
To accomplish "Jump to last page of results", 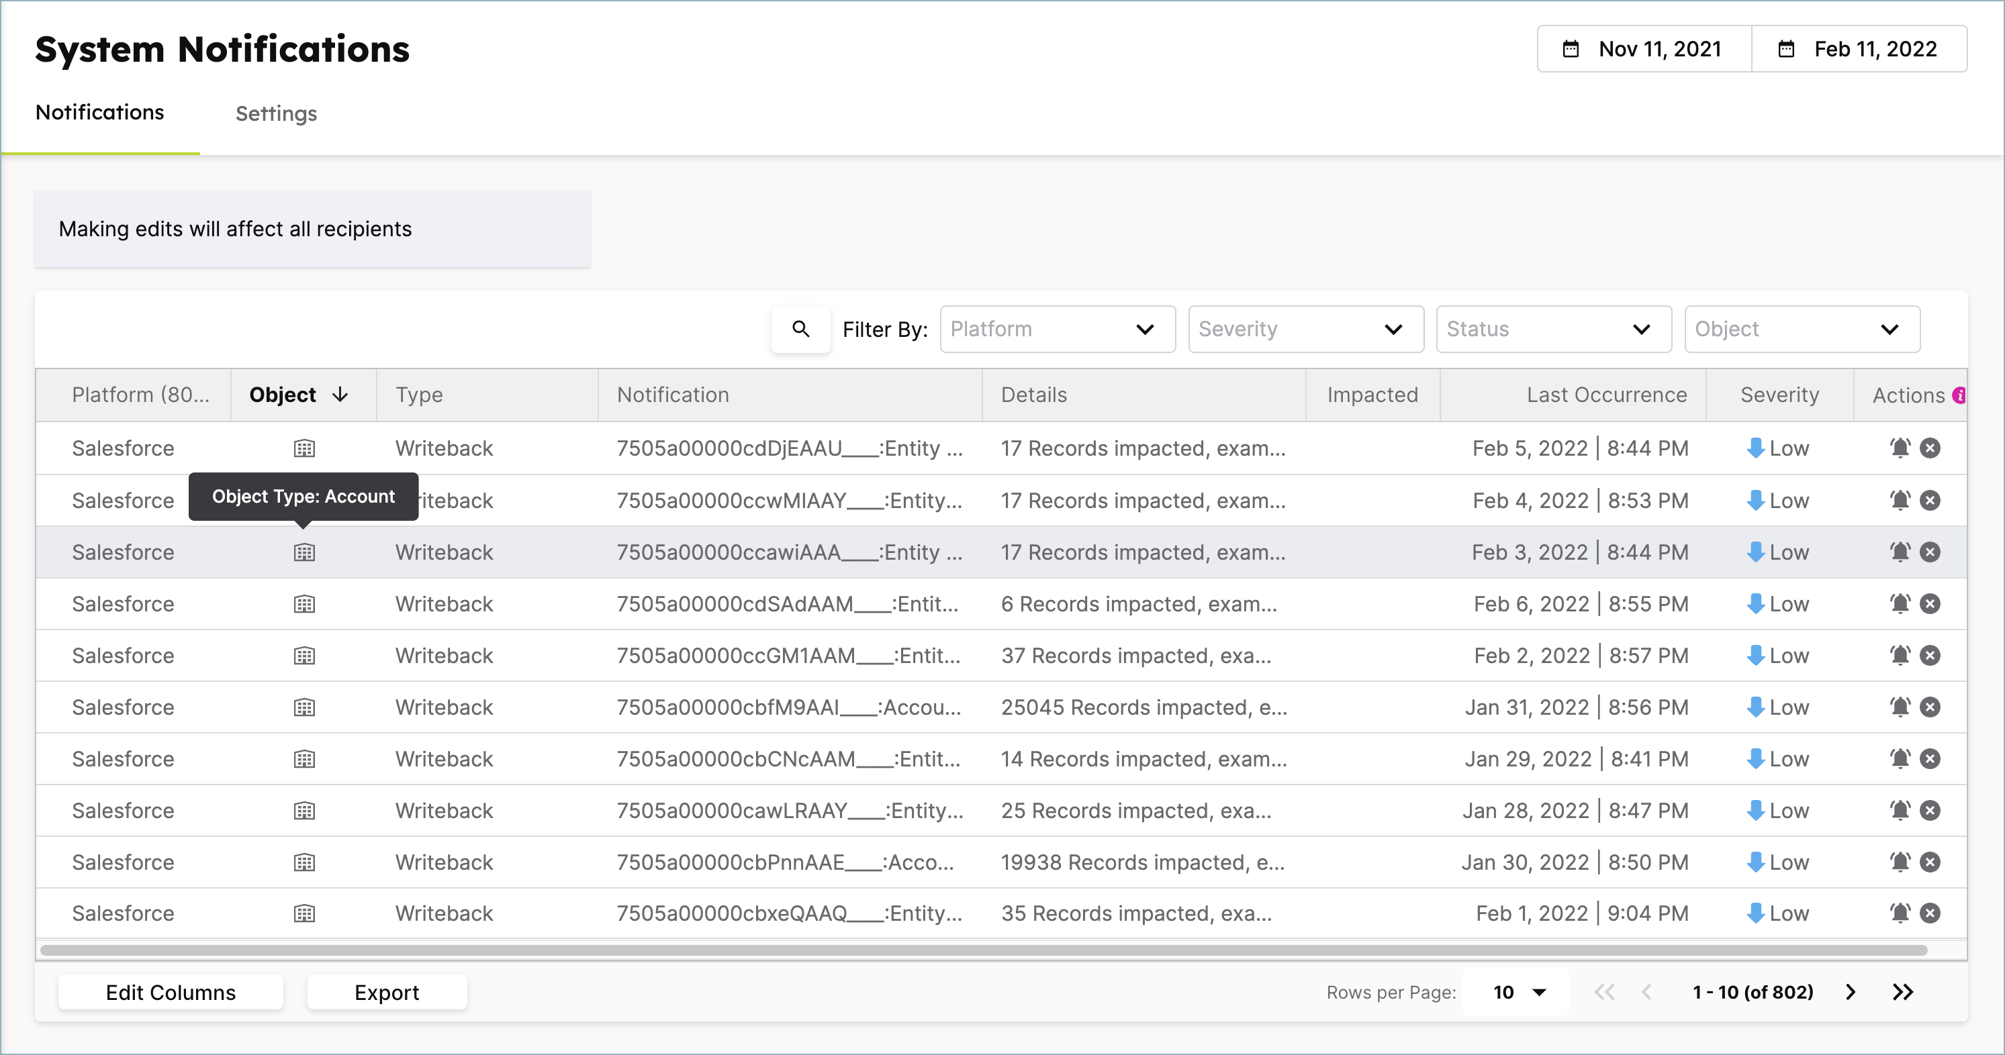I will click(1903, 992).
